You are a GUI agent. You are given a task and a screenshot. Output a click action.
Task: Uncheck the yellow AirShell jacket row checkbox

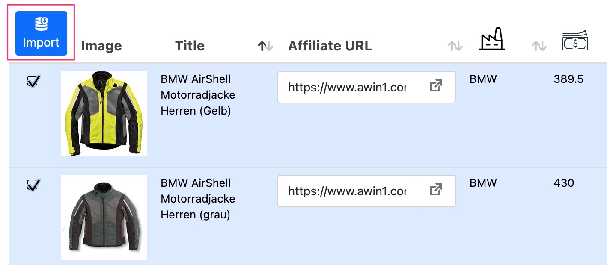click(x=33, y=80)
